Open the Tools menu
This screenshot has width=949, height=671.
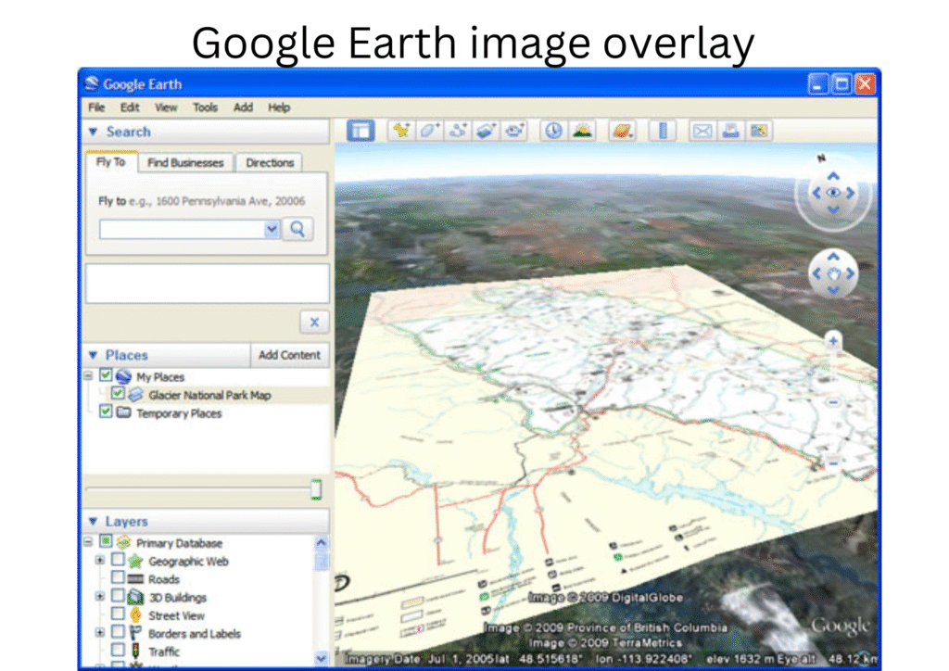pos(205,108)
